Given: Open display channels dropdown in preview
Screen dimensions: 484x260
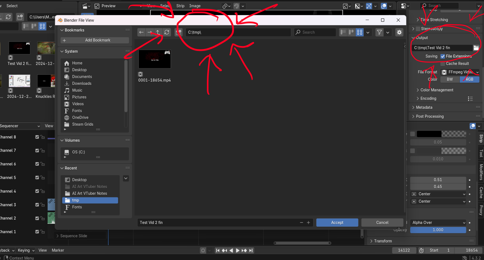Looking at the screenshot, I should [x=359, y=6].
